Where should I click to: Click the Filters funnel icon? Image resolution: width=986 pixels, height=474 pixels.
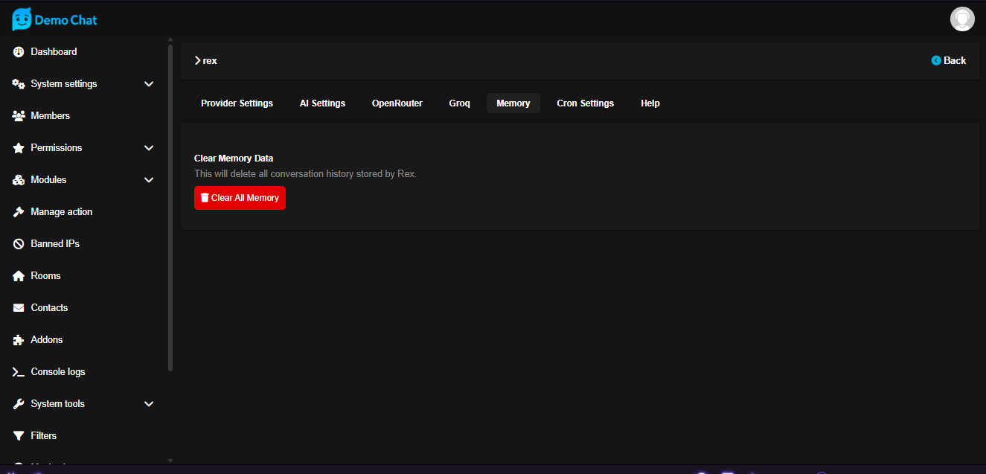pos(19,436)
